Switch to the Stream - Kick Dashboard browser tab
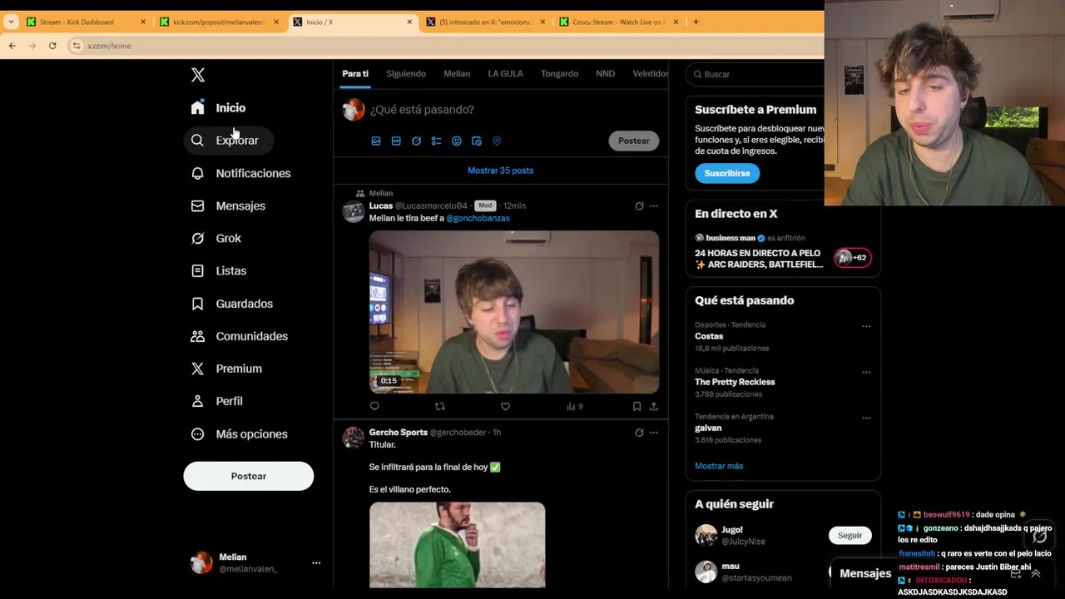The width and height of the screenshot is (1065, 599). (86, 22)
